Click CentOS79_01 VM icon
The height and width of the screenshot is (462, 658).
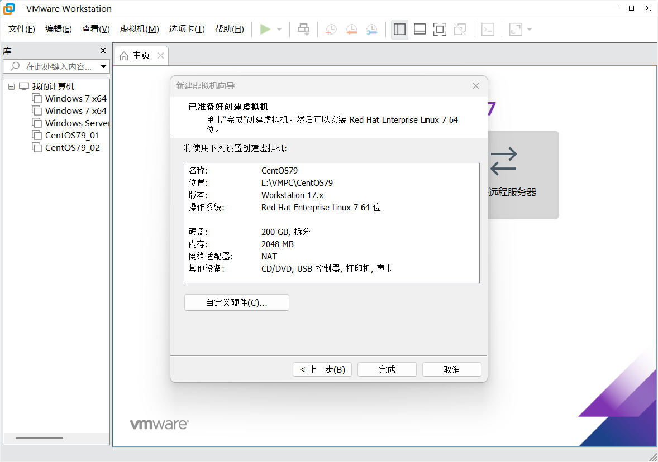click(37, 135)
